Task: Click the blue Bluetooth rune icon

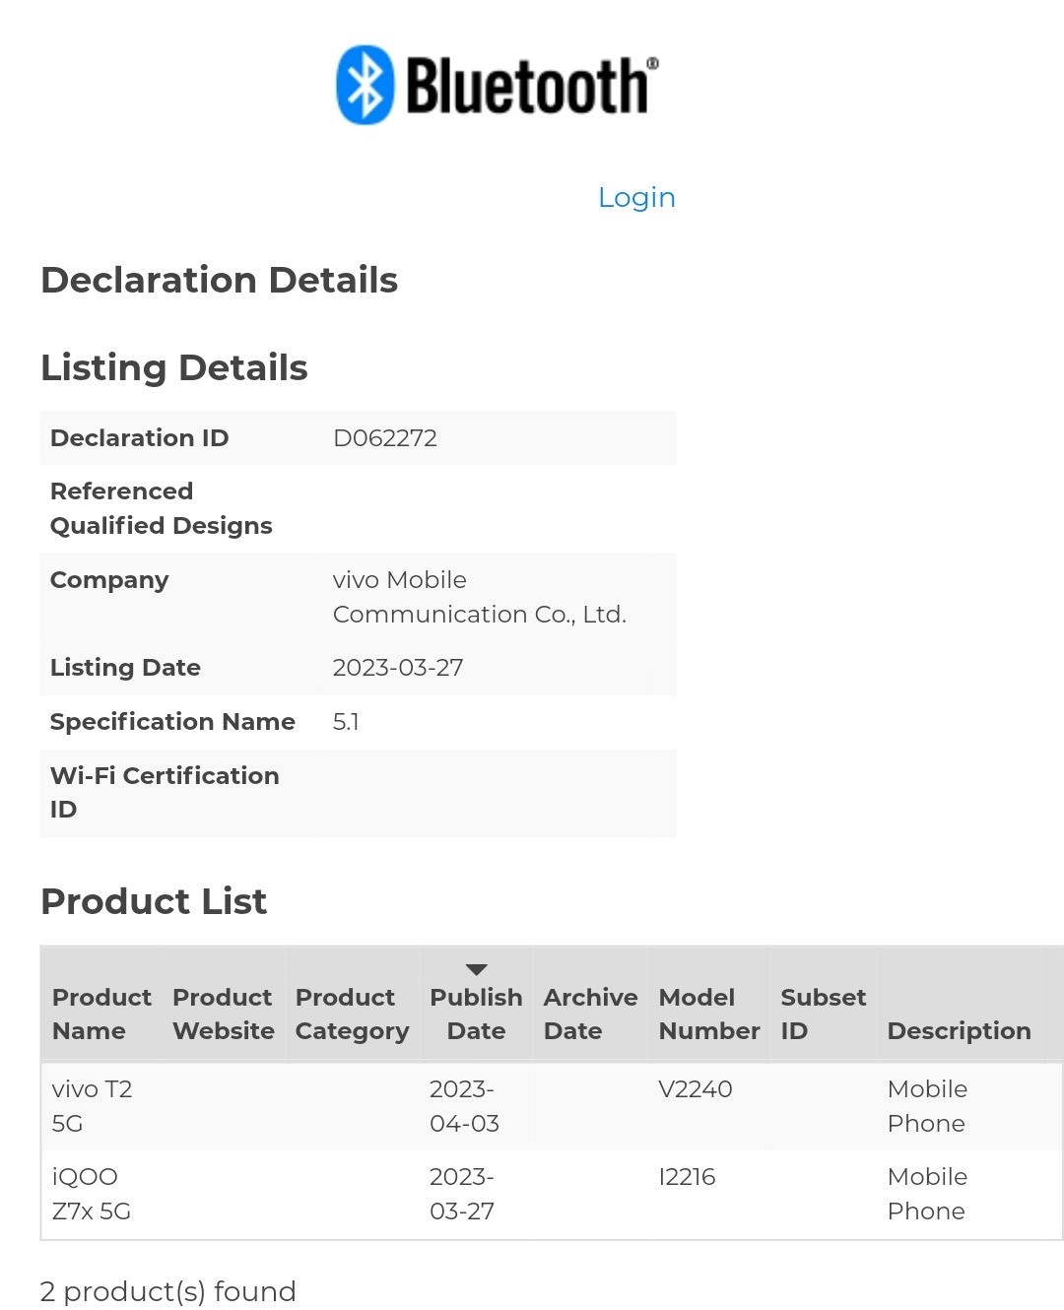Action: 366,85
